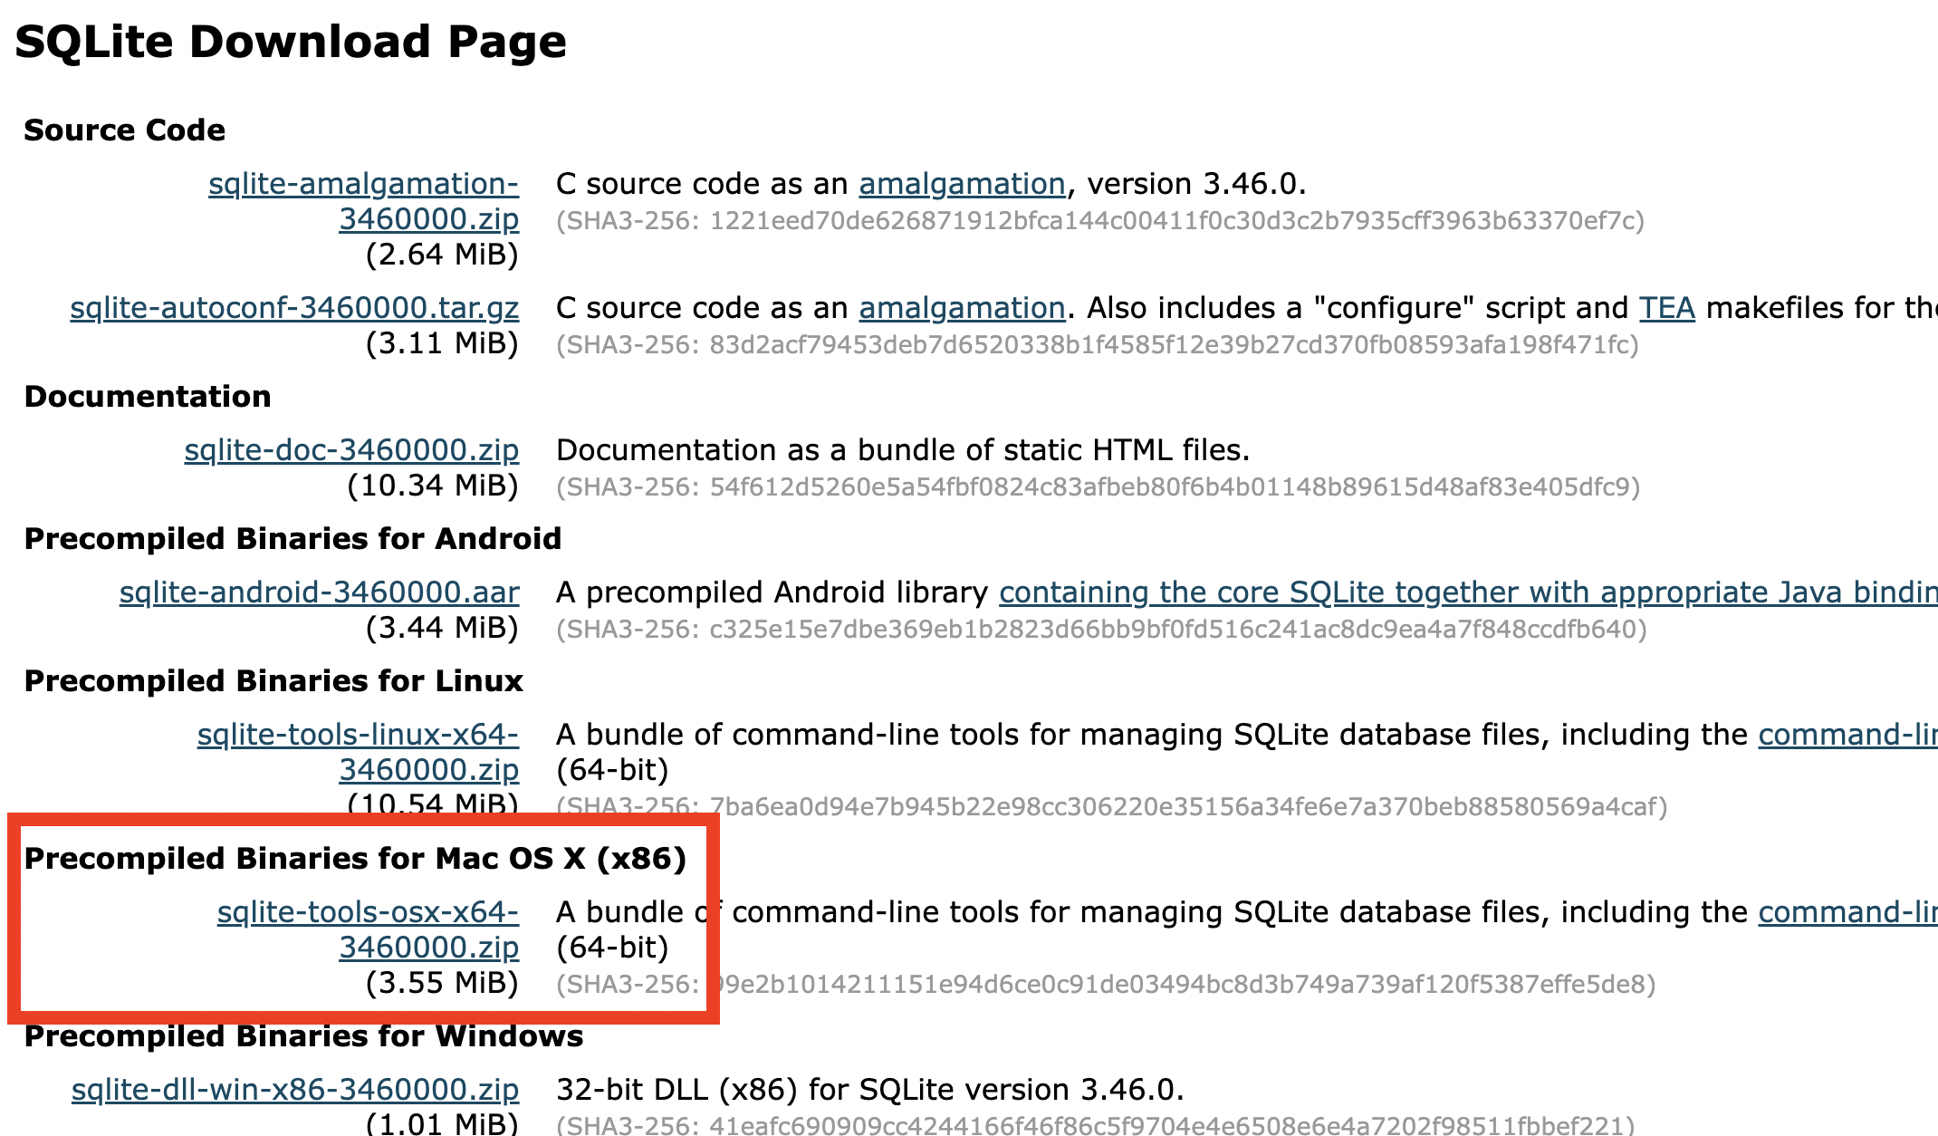This screenshot has width=1938, height=1136.
Task: Click the SHA3-256 hash starting 54f612d52
Action: click(x=1099, y=487)
